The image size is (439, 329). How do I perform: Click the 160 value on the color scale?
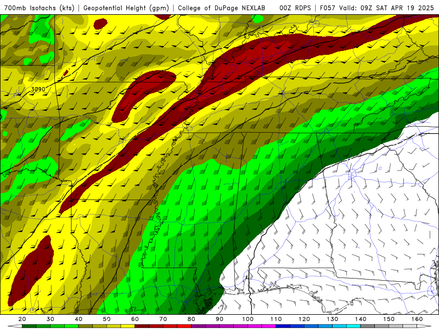pos(417,319)
